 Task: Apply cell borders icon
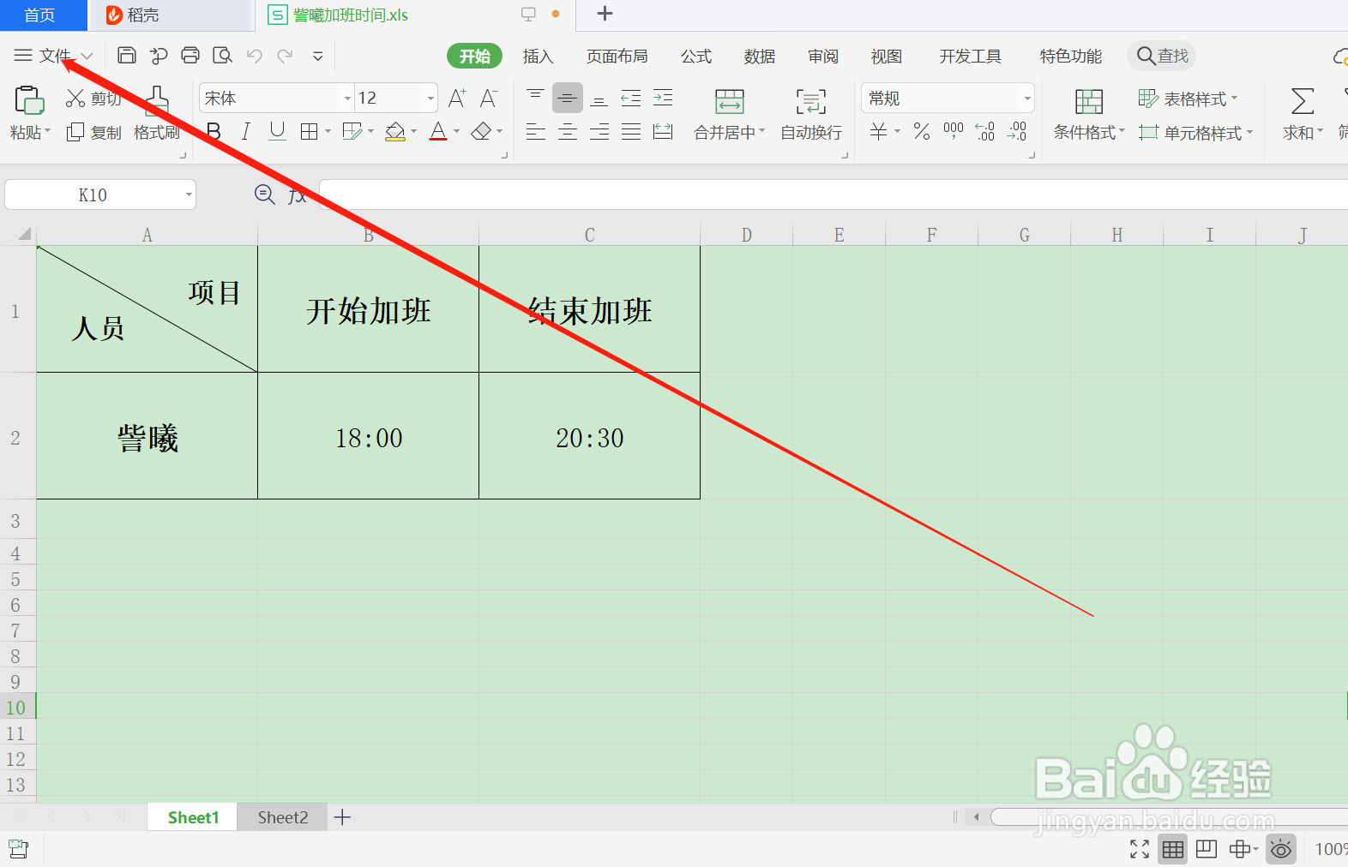(x=310, y=131)
